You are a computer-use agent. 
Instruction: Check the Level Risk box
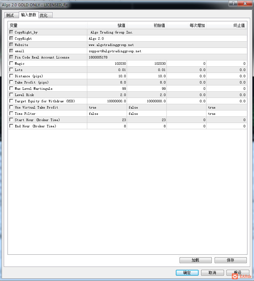[12, 95]
